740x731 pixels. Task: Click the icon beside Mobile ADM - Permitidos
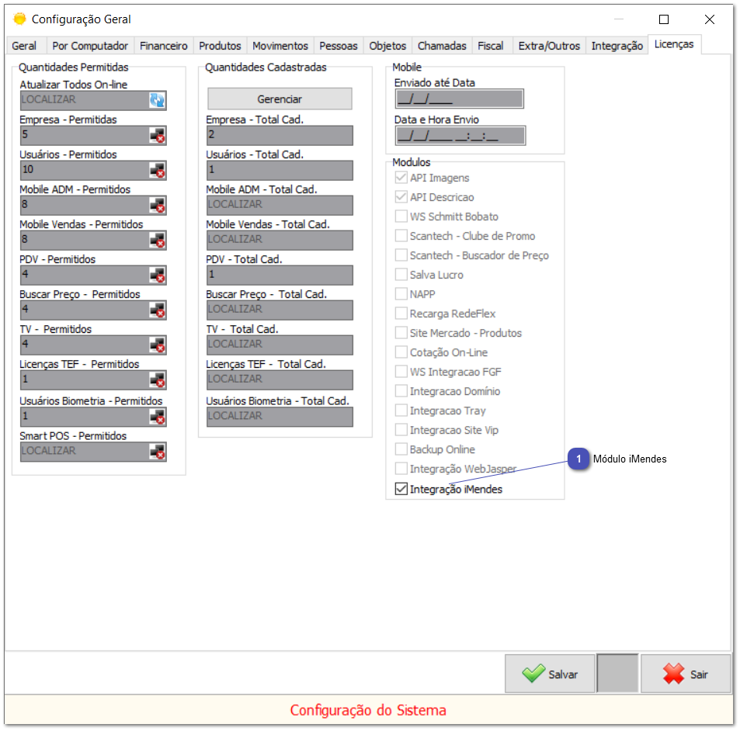158,206
